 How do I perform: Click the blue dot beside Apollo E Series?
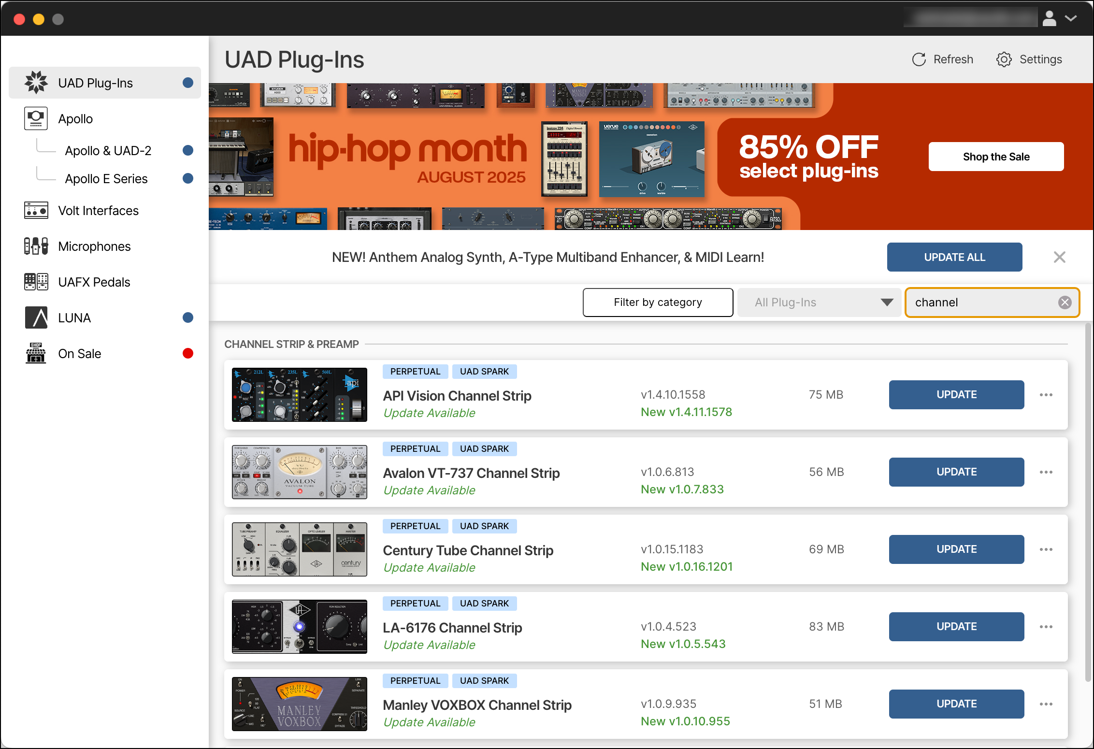188,178
